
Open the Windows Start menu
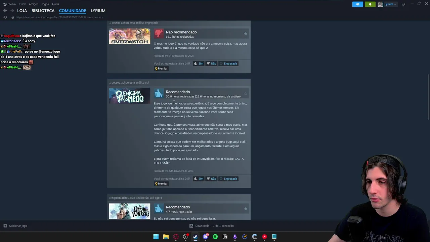(x=156, y=237)
